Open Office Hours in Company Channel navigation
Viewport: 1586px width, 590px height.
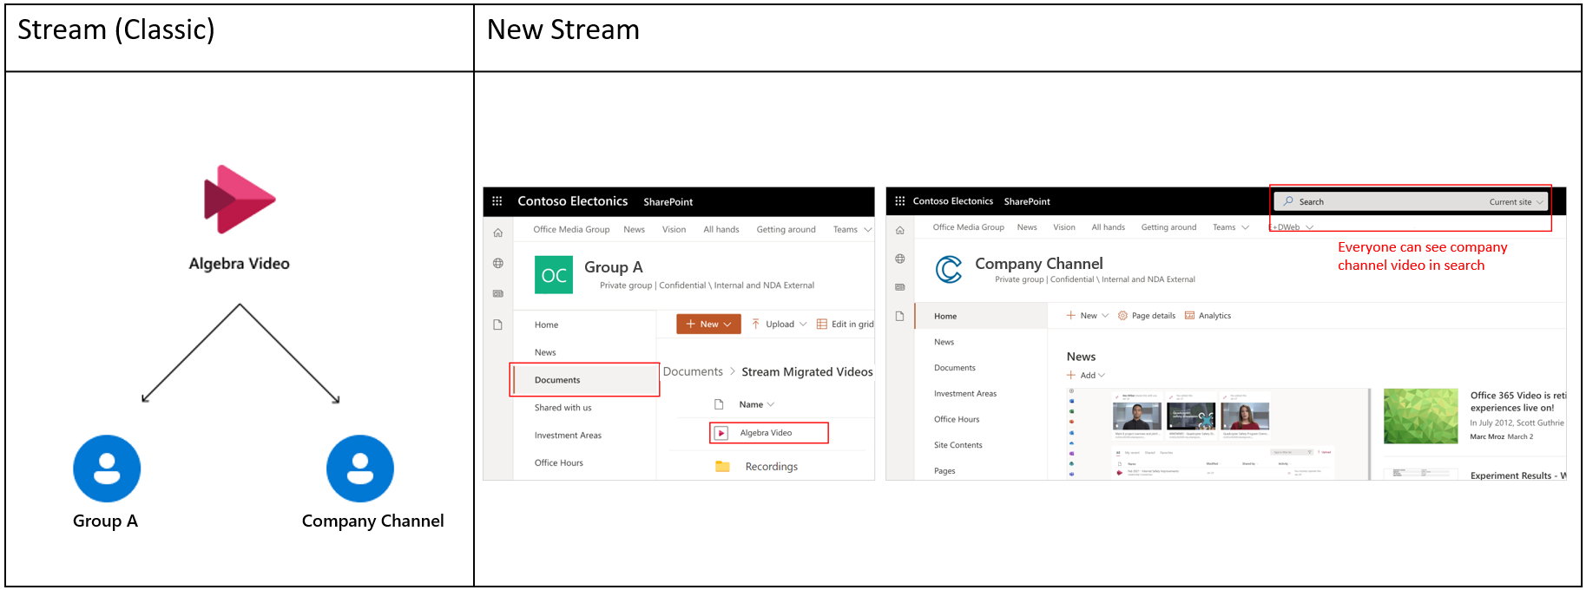click(956, 419)
